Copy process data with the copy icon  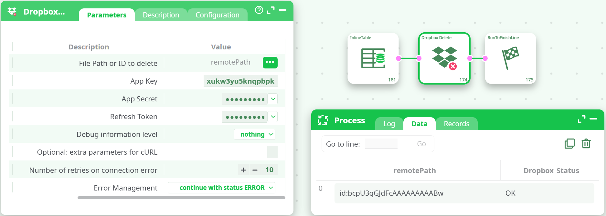[569, 144]
